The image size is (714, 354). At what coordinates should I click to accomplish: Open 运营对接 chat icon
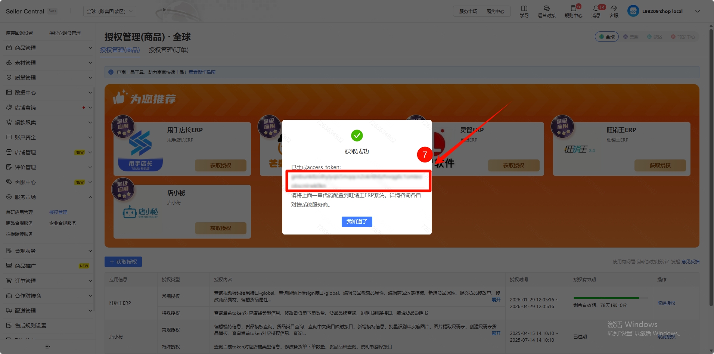click(x=546, y=8)
